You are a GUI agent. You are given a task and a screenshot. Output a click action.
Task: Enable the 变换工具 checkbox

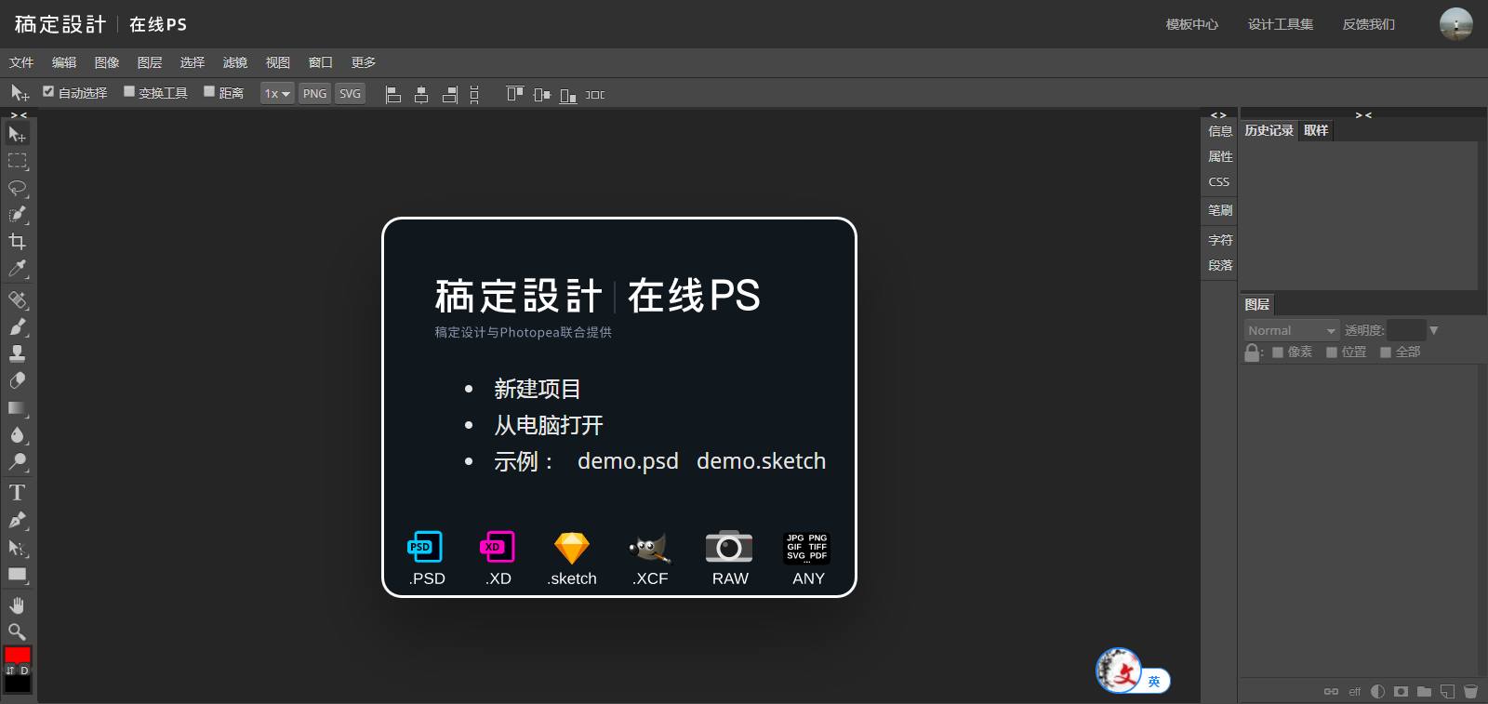(129, 91)
